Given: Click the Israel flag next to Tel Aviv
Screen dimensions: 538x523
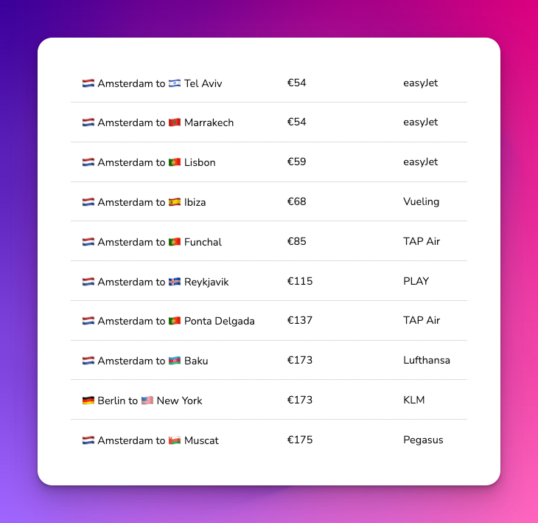Looking at the screenshot, I should [175, 83].
